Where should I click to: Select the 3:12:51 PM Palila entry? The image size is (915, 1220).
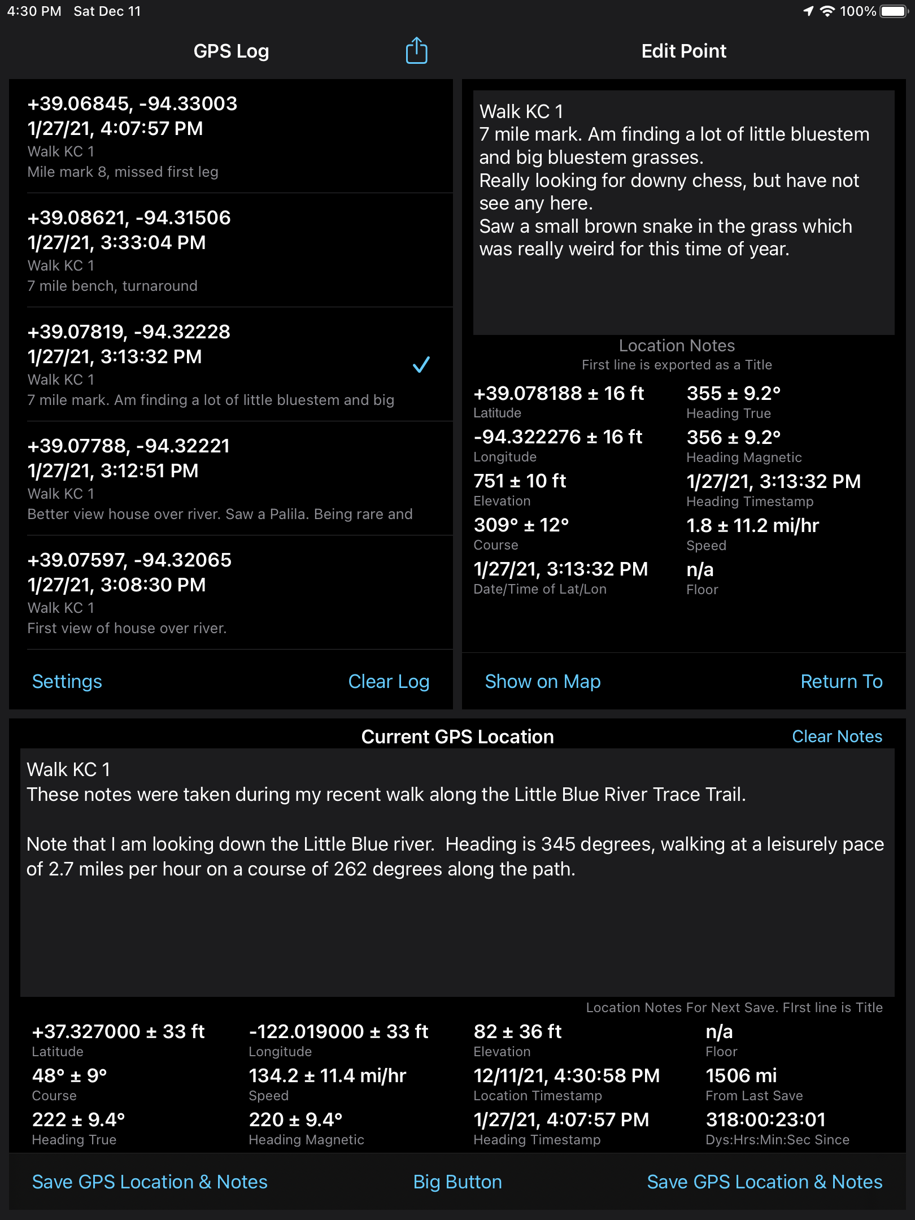click(231, 479)
